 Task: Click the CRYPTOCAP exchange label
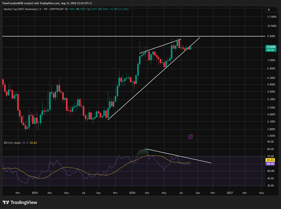coord(57,9)
